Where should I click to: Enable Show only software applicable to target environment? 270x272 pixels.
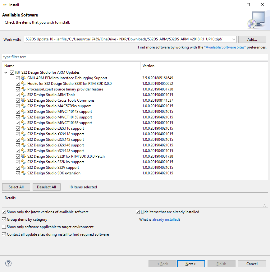tap(4, 227)
